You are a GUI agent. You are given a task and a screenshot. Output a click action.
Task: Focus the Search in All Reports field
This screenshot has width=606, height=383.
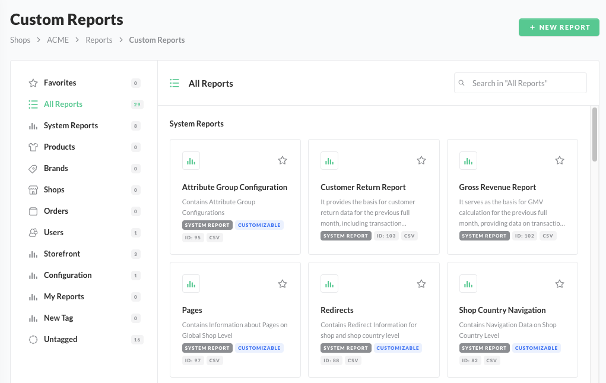click(x=526, y=83)
